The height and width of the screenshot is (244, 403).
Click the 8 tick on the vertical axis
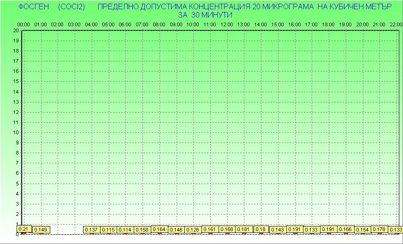pos(17,153)
